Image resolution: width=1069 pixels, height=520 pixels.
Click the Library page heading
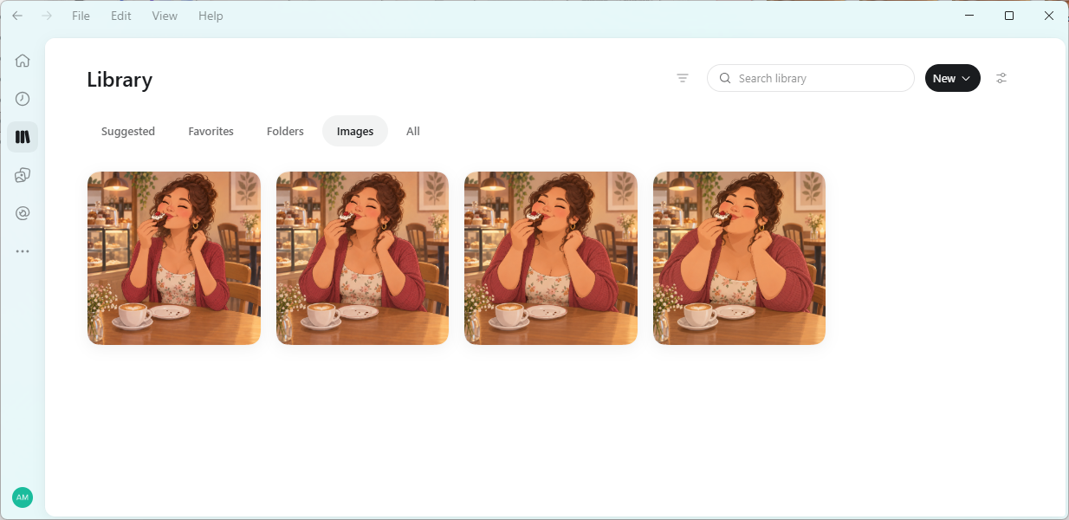point(120,80)
